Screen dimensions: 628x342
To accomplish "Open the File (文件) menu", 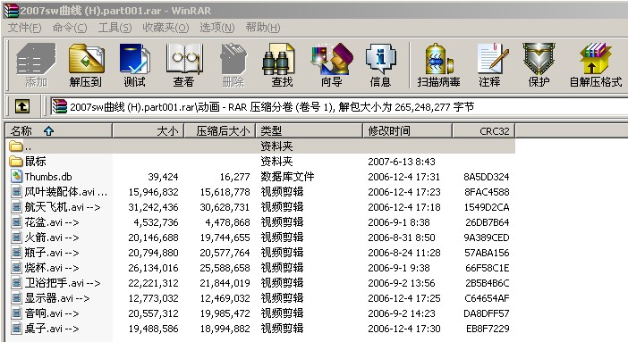I will 25,28.
